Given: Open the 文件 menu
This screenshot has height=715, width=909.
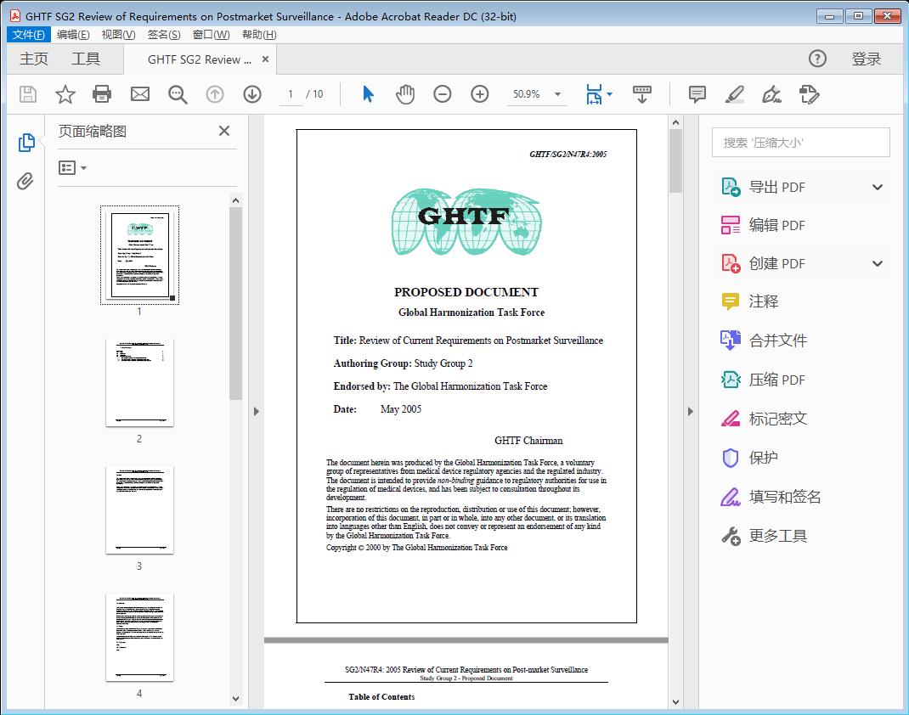Looking at the screenshot, I should coord(29,35).
